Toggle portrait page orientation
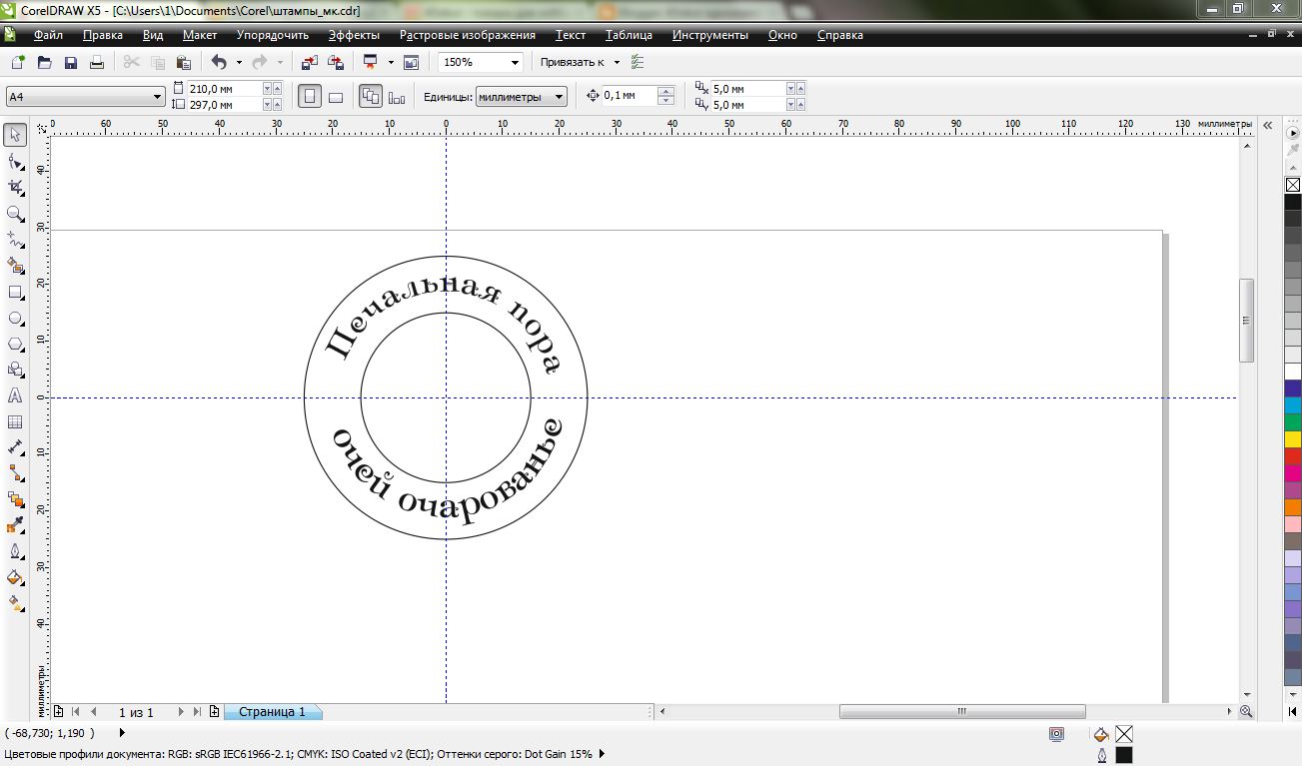Image resolution: width=1302 pixels, height=766 pixels. click(x=310, y=95)
